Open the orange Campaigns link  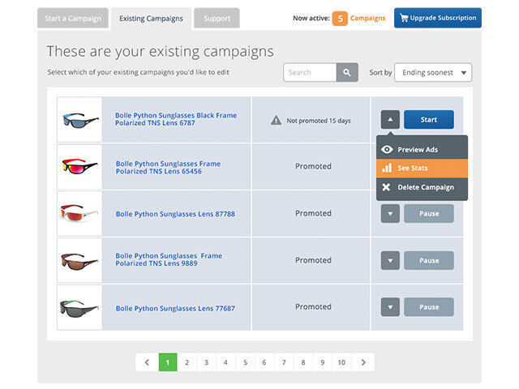[x=367, y=18]
